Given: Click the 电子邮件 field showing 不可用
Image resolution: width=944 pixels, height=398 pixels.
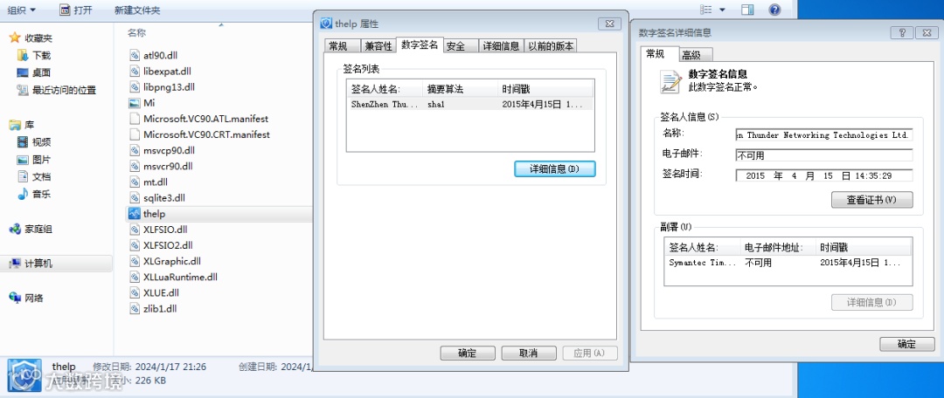Looking at the screenshot, I should (824, 155).
